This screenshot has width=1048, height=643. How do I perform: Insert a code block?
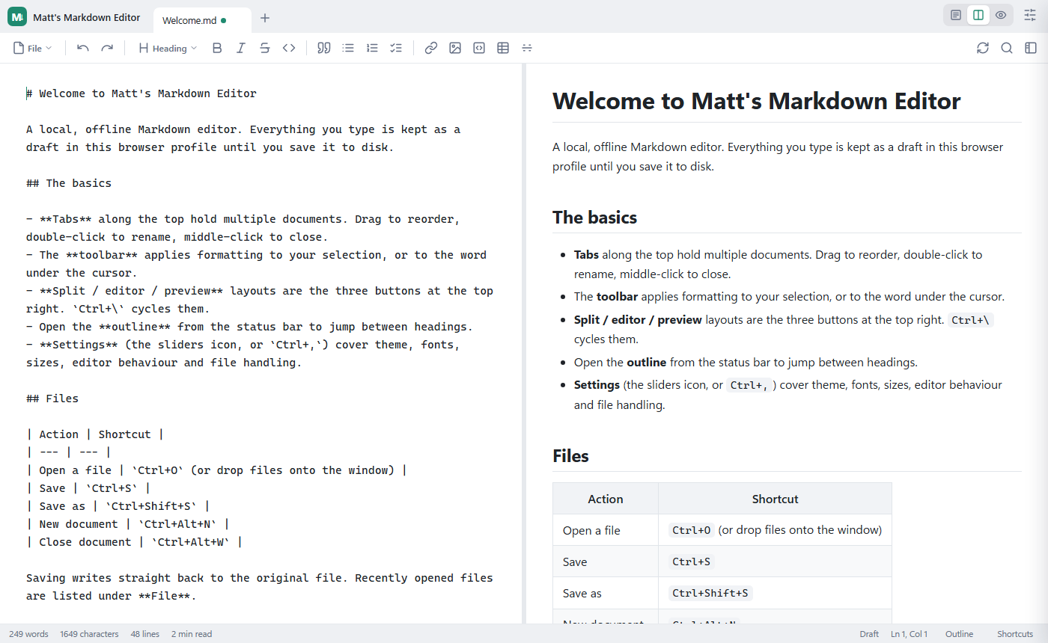479,48
